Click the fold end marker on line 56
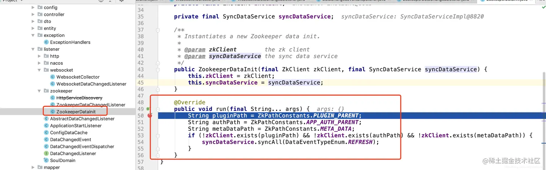Image resolution: width=546 pixels, height=170 pixels. (158, 155)
